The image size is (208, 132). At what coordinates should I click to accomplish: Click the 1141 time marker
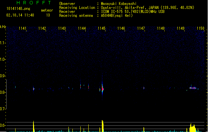[x=22, y=28]
